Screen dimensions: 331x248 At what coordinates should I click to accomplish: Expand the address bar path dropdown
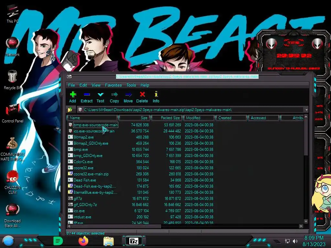pyautogui.click(x=306, y=110)
